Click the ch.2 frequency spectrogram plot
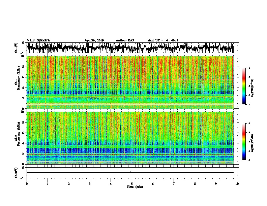 coord(130,138)
